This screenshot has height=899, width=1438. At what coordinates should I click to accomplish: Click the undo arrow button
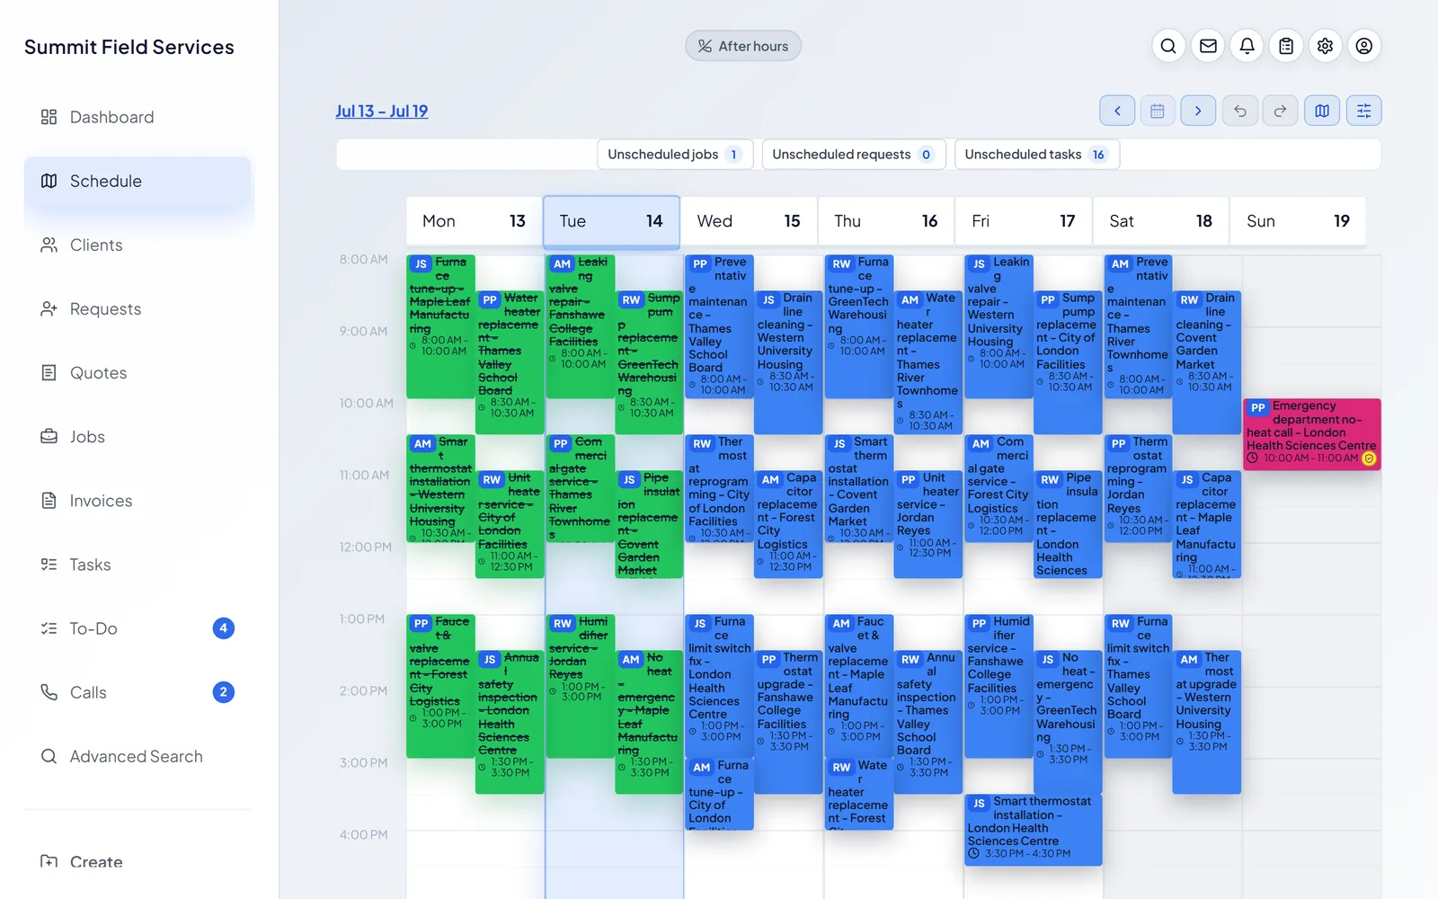[1240, 111]
